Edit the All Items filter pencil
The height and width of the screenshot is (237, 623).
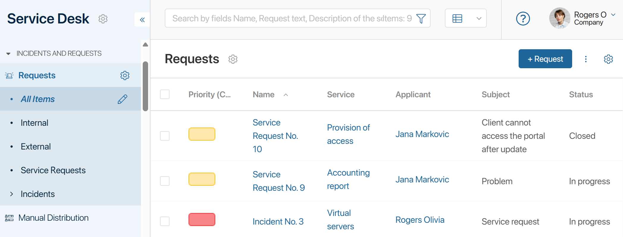123,99
